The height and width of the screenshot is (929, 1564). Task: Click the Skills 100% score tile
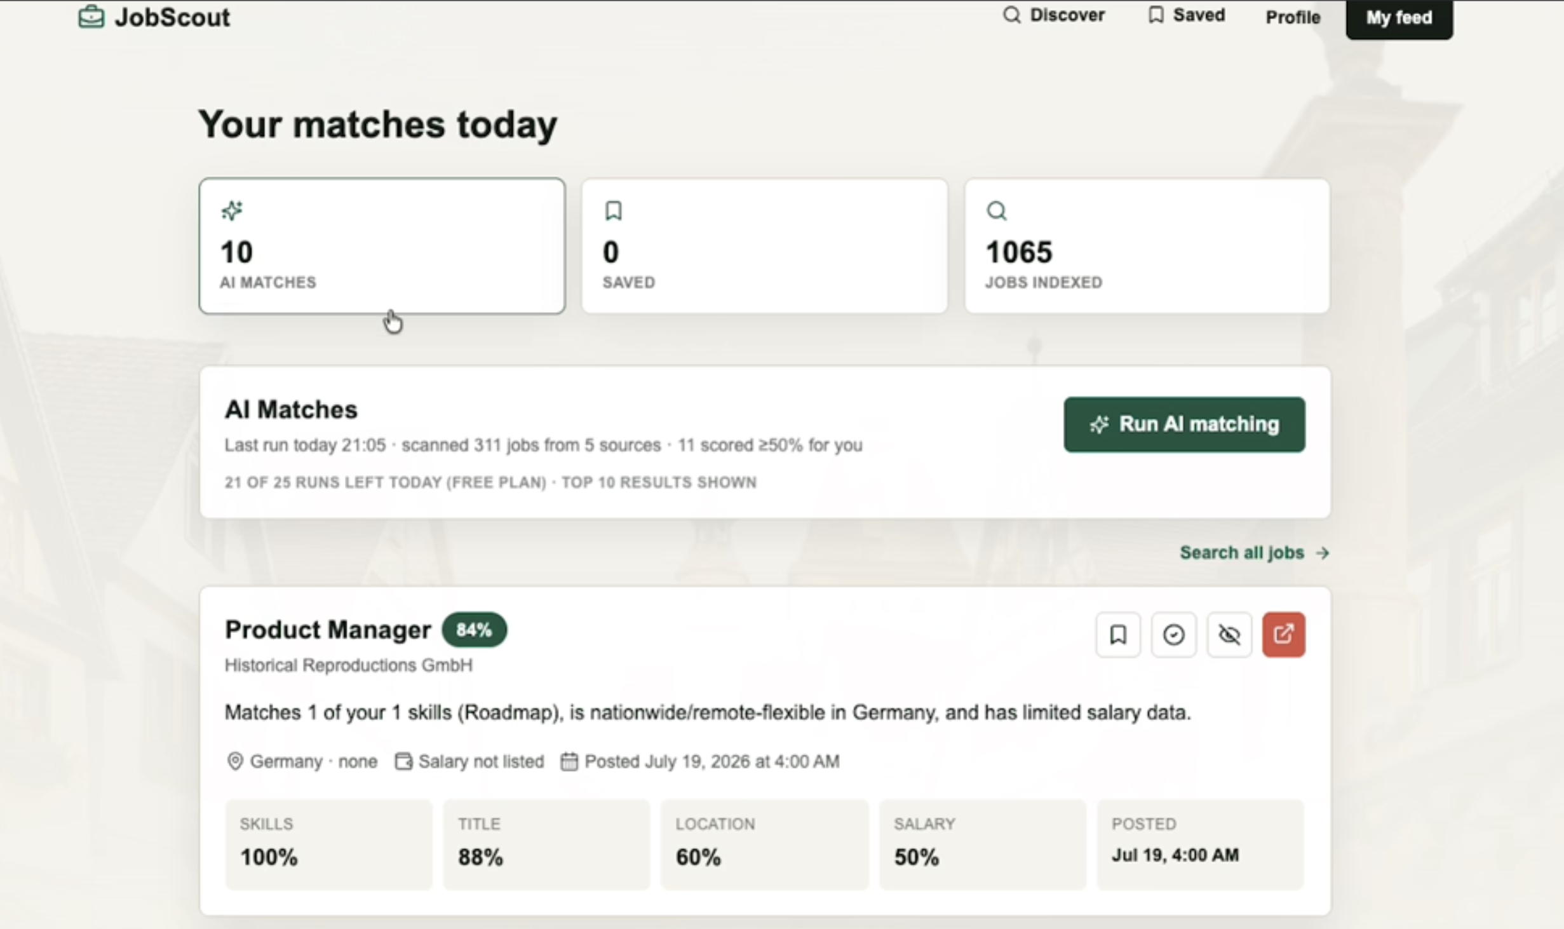328,844
